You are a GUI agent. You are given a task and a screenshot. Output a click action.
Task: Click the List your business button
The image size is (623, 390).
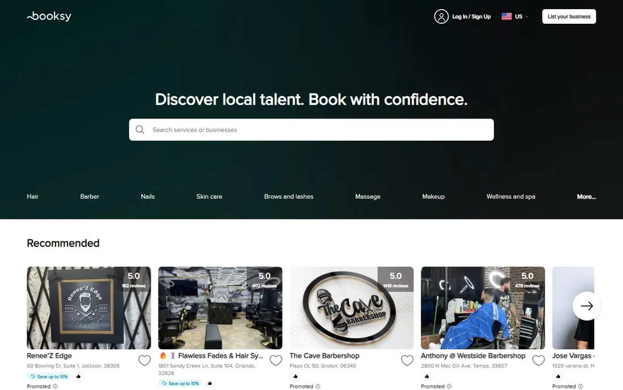569,16
